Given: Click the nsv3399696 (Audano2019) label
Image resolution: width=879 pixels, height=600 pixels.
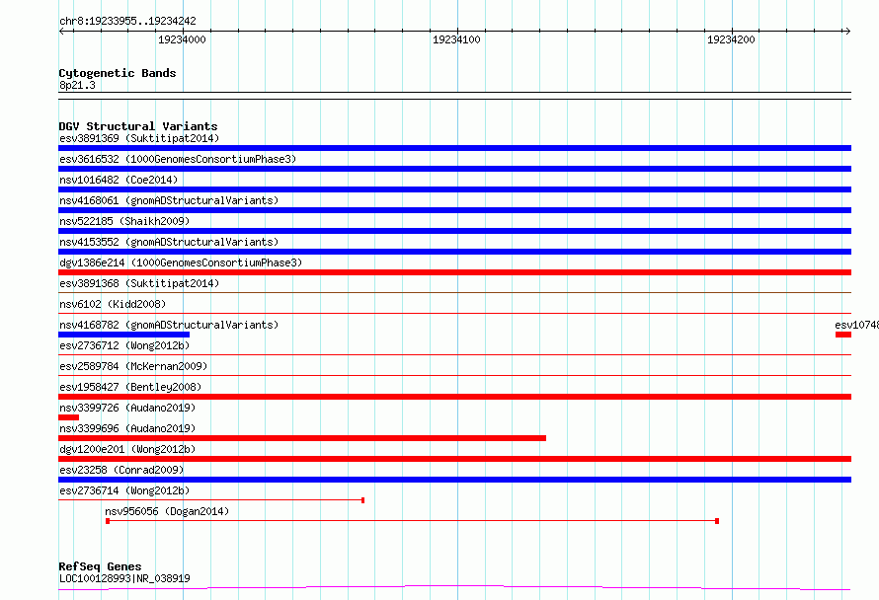Looking at the screenshot, I should pos(127,428).
